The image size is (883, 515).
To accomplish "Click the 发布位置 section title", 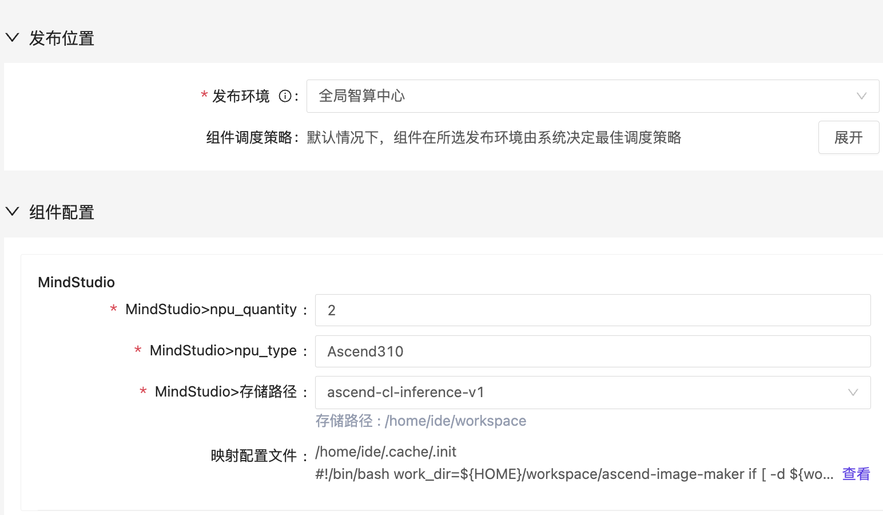I will (62, 38).
